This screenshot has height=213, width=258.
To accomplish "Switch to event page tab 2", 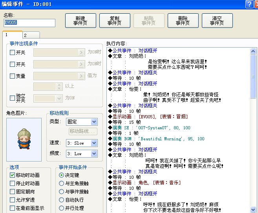I will [x=31, y=35].
